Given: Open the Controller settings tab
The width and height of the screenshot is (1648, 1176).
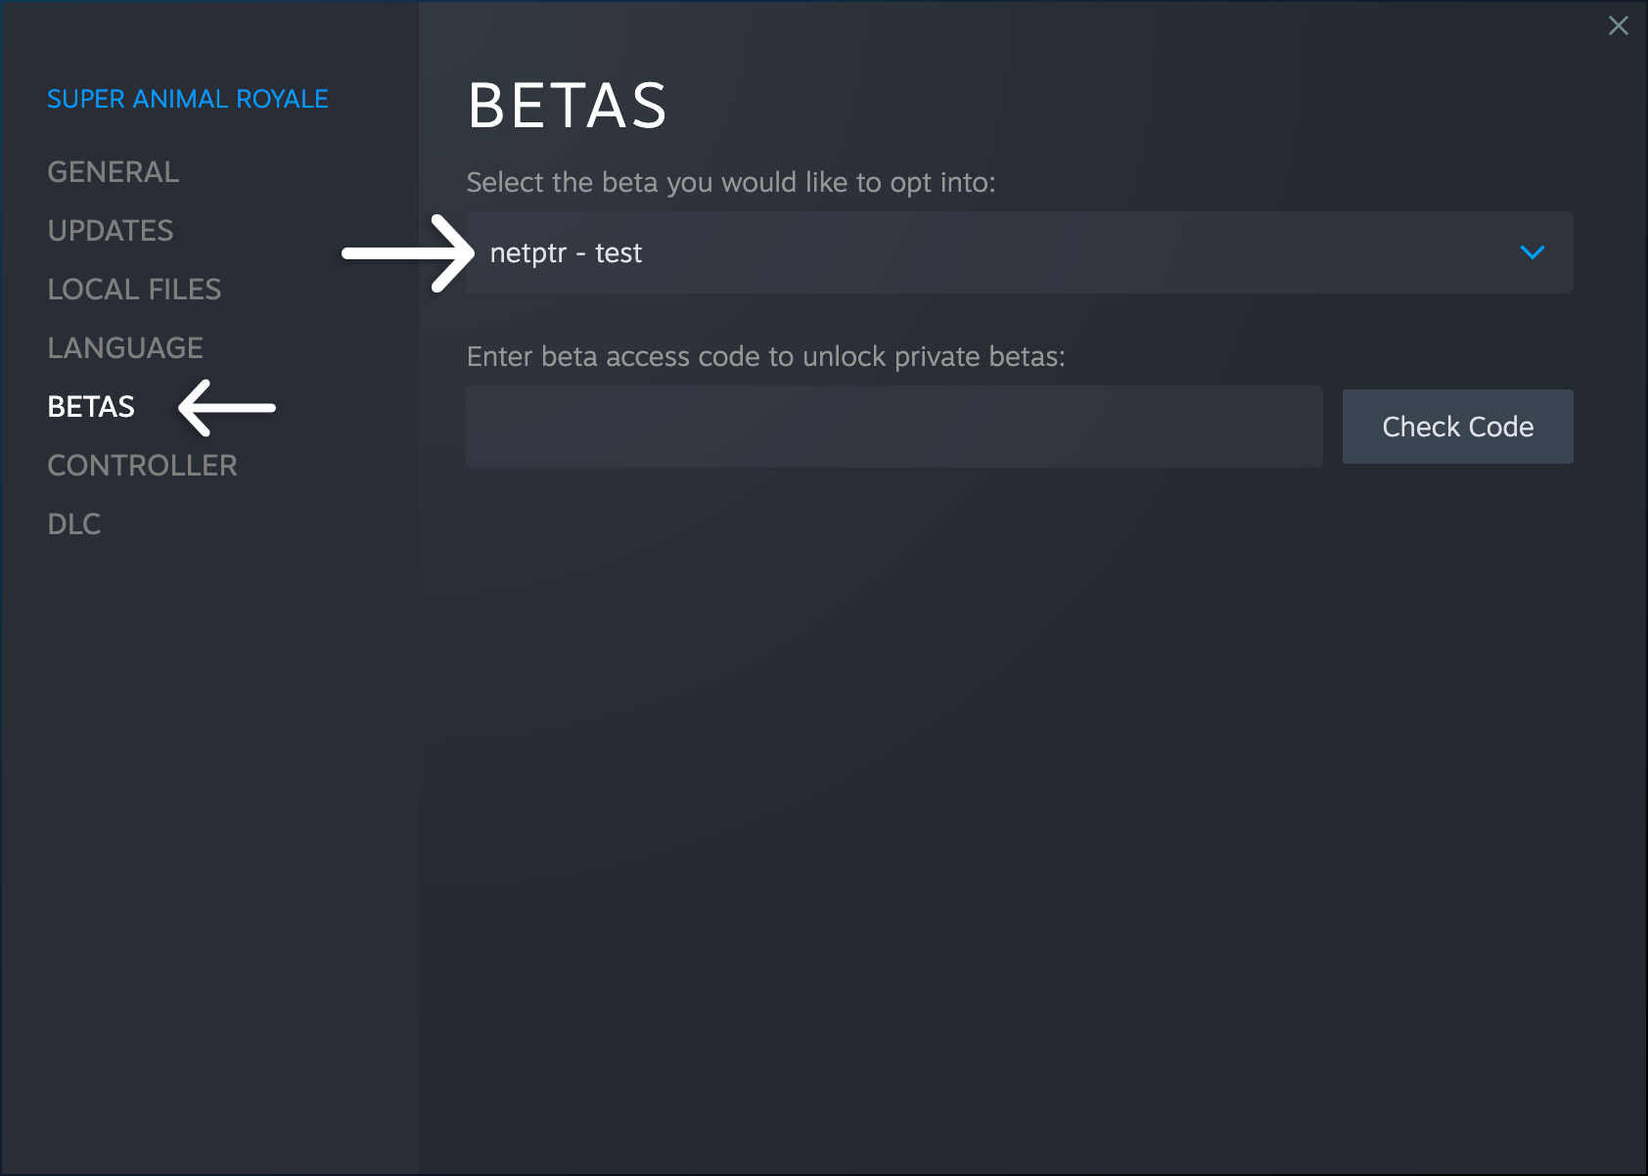Looking at the screenshot, I should (143, 466).
